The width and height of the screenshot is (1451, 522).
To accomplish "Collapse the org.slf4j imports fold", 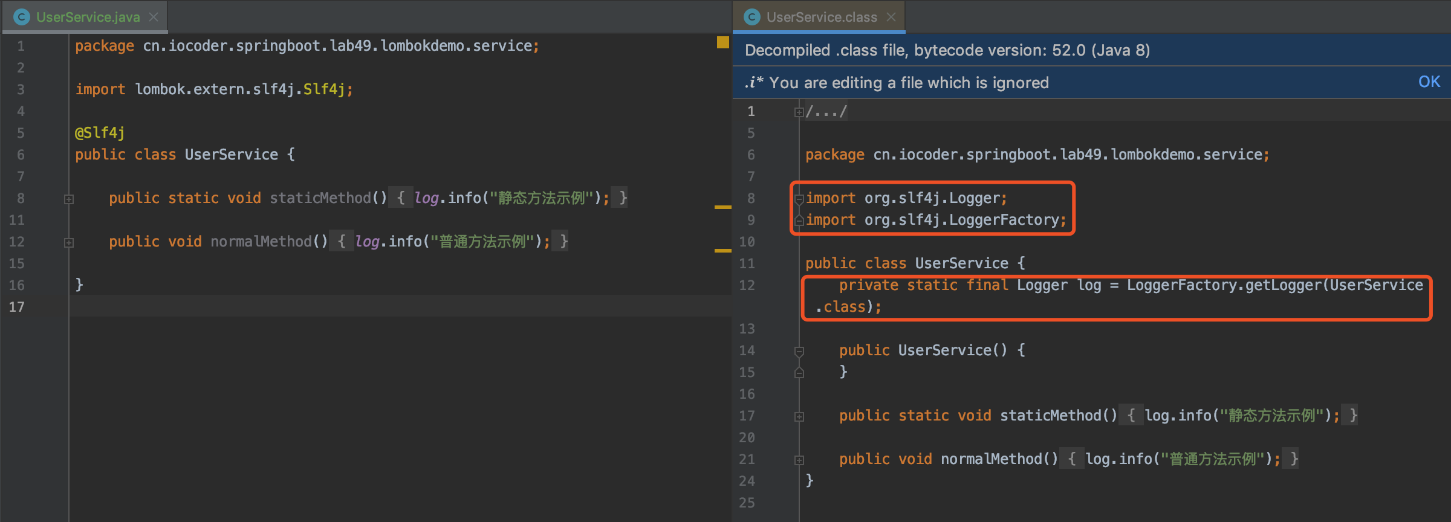I will 799,199.
